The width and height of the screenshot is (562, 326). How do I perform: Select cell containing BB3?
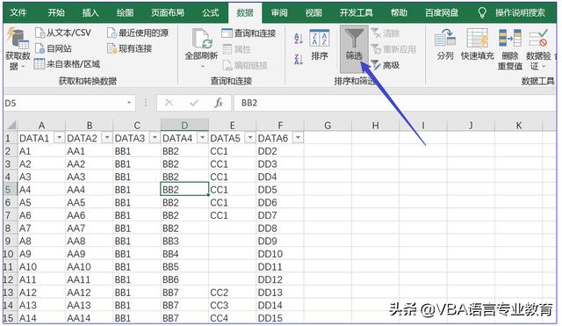[x=184, y=241]
